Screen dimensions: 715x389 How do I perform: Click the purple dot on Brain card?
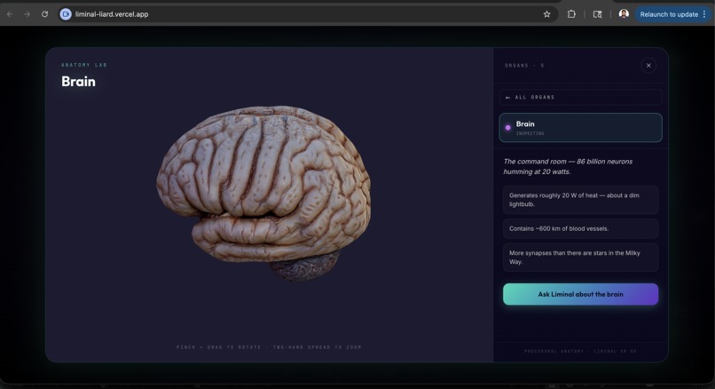click(508, 128)
